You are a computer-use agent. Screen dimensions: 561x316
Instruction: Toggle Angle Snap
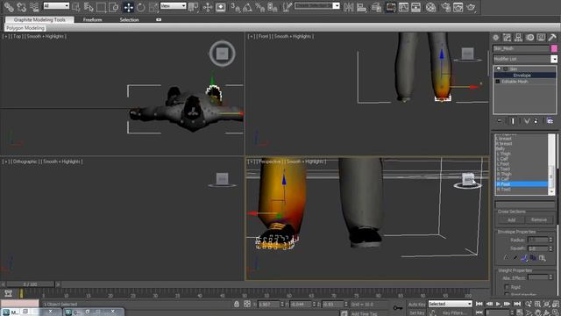tap(247, 7)
